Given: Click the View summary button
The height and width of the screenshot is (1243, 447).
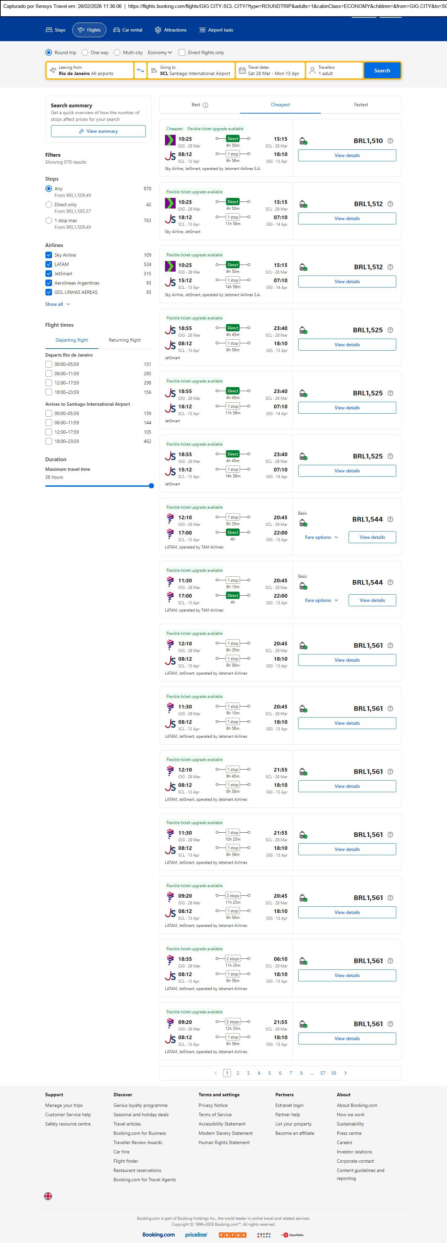Looking at the screenshot, I should coord(98,131).
